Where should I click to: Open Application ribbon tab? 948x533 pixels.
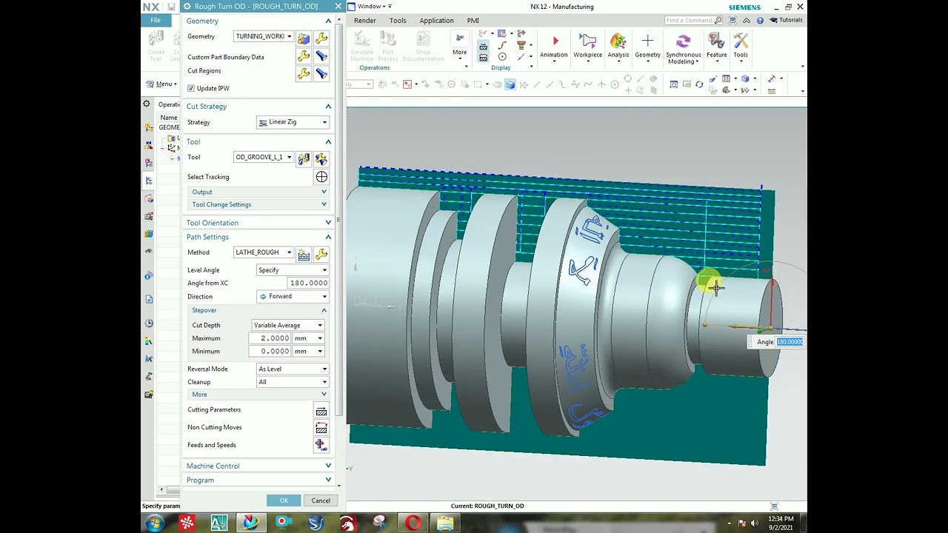(436, 21)
